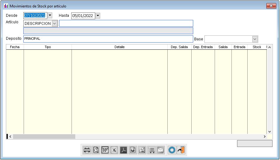The image size is (280, 160).
Task: Open the Hasta date picker dropdown
Action: click(x=98, y=16)
